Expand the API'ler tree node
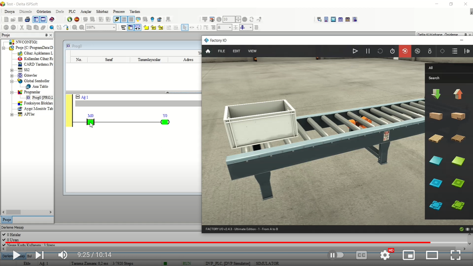This screenshot has width=473, height=266. (x=12, y=114)
